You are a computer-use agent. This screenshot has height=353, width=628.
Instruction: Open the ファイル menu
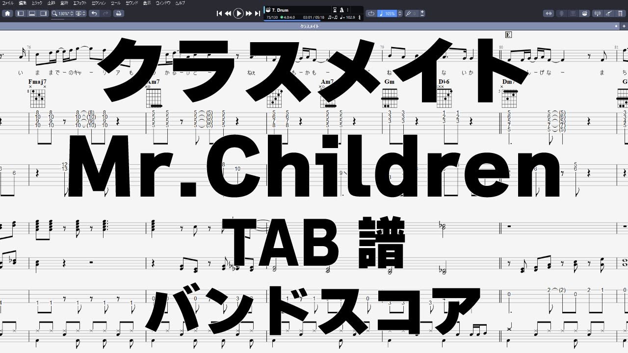[x=9, y=3]
